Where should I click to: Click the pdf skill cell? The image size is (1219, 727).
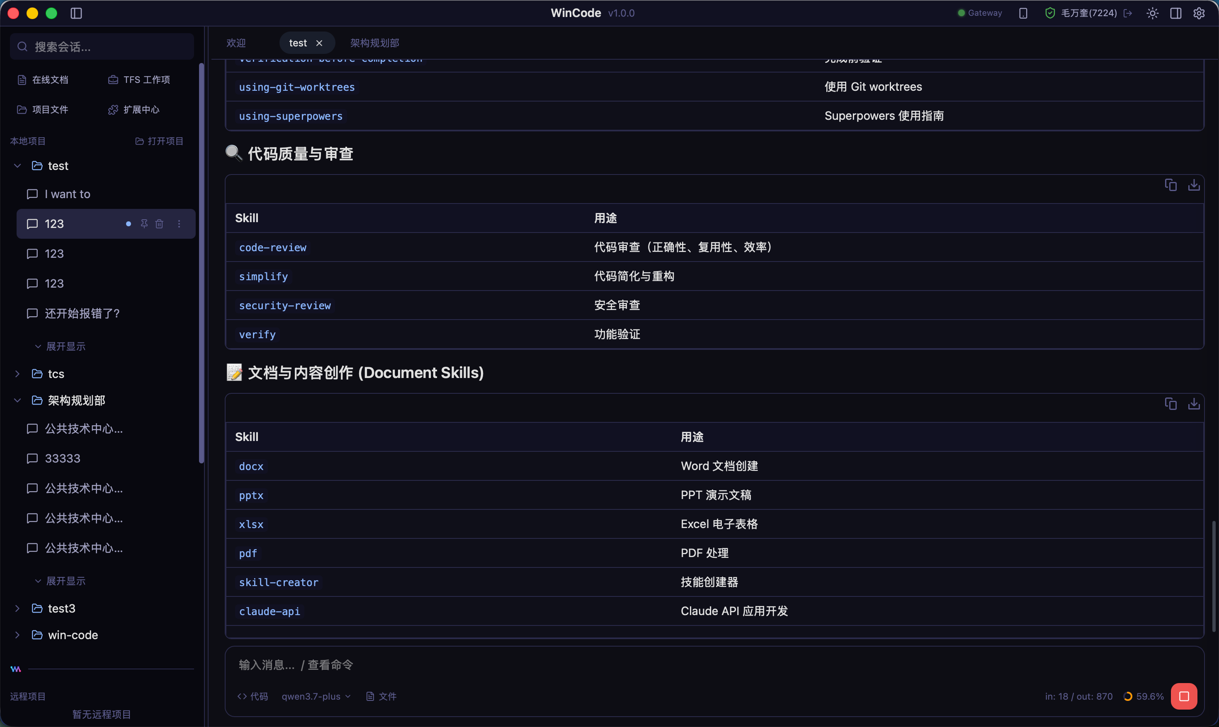tap(248, 553)
